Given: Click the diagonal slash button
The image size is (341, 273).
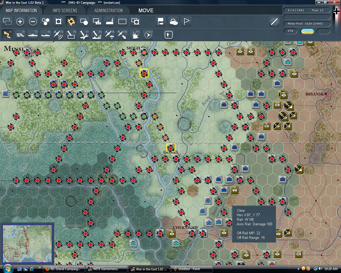Looking at the screenshot, I should (x=274, y=21).
